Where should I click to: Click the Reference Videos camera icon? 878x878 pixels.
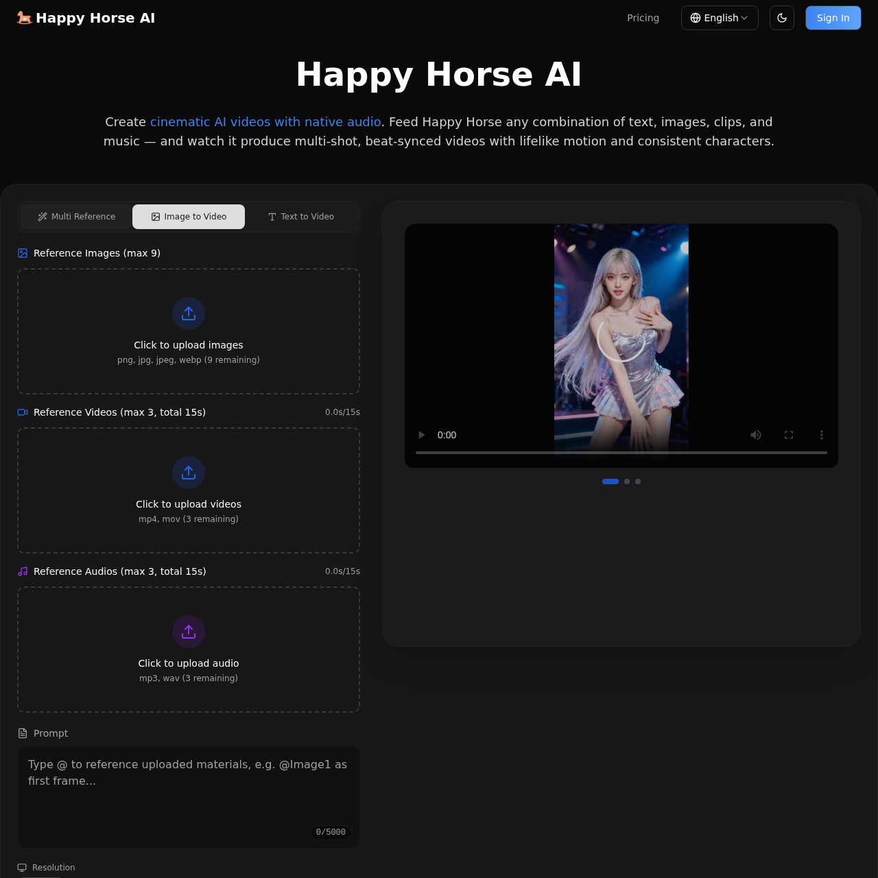point(23,412)
